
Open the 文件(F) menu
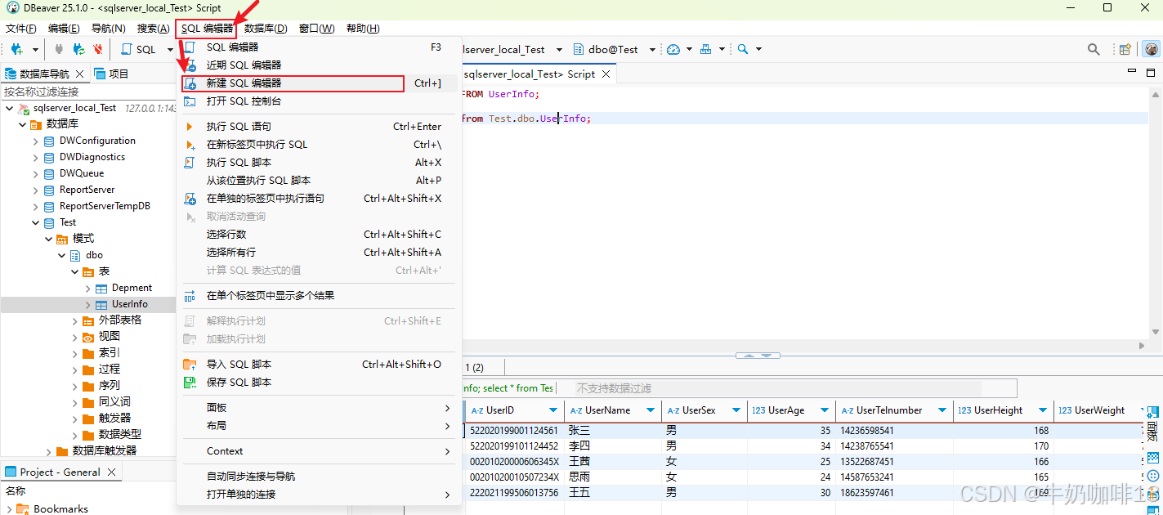(x=21, y=29)
